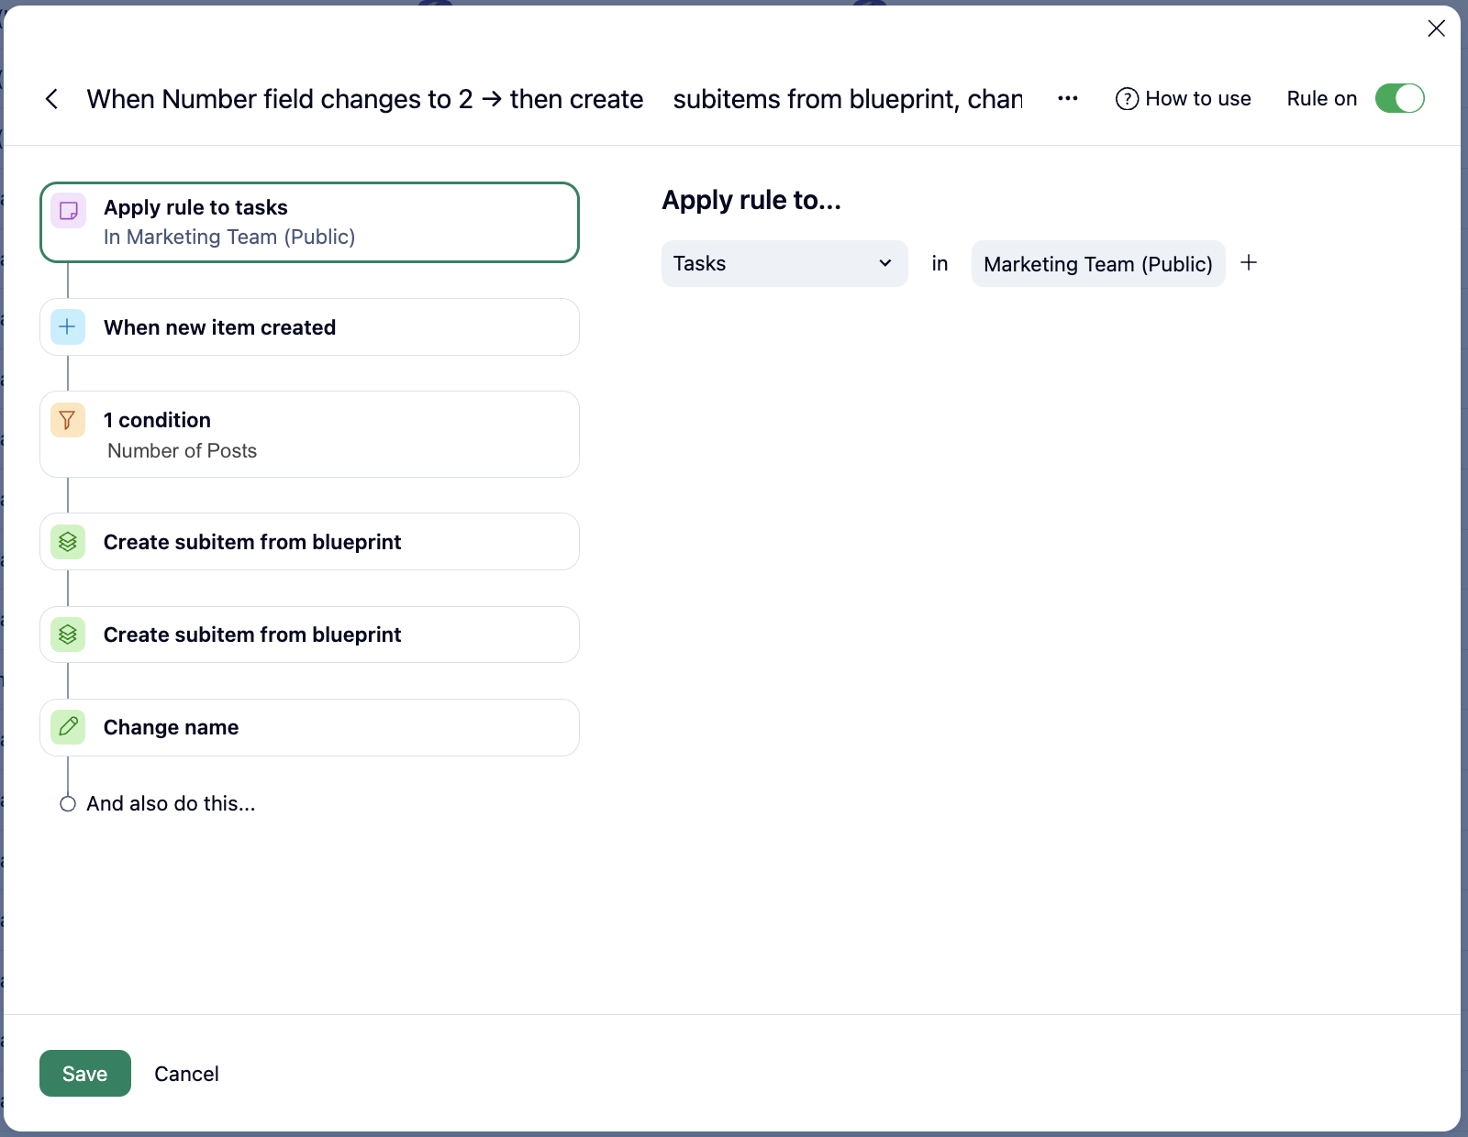Screen dimensions: 1468x1137
Task: Open second Create subitem from blueprint step
Action: tap(309, 635)
